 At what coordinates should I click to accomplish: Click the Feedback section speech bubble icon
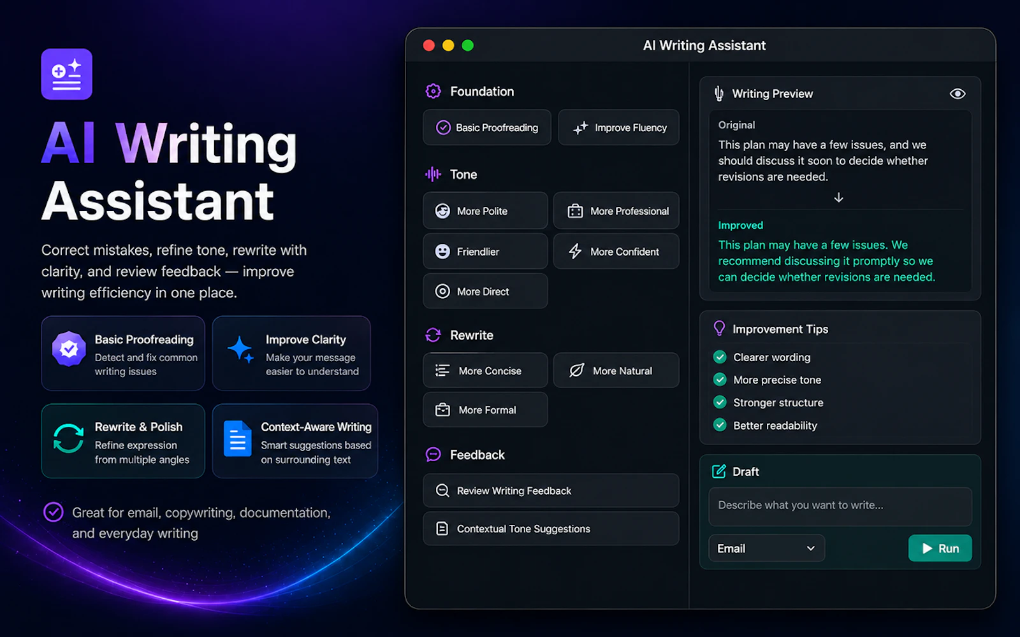tap(433, 454)
